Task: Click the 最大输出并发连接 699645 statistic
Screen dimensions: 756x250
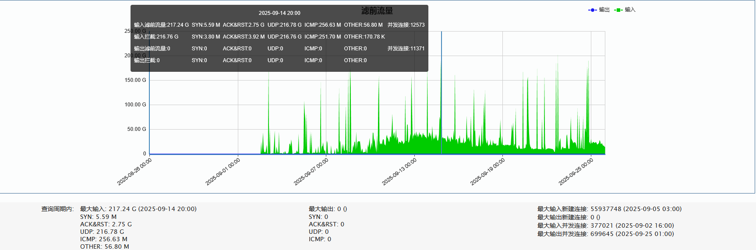Action: pyautogui.click(x=605, y=234)
